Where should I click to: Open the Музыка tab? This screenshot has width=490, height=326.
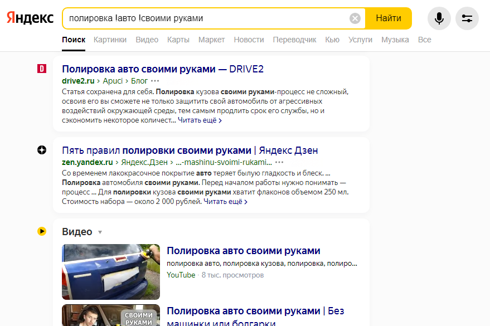pyautogui.click(x=395, y=40)
